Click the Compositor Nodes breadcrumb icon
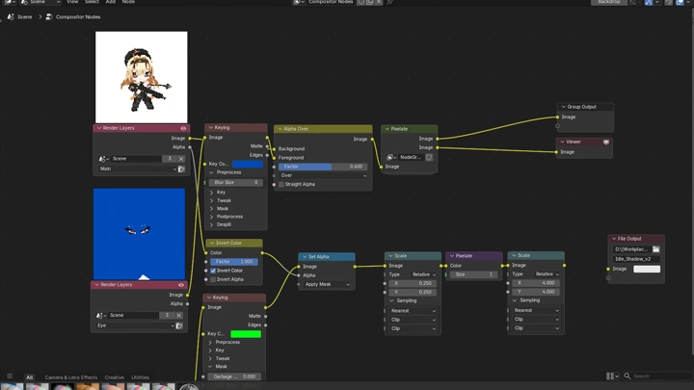694x390 pixels. tap(49, 16)
